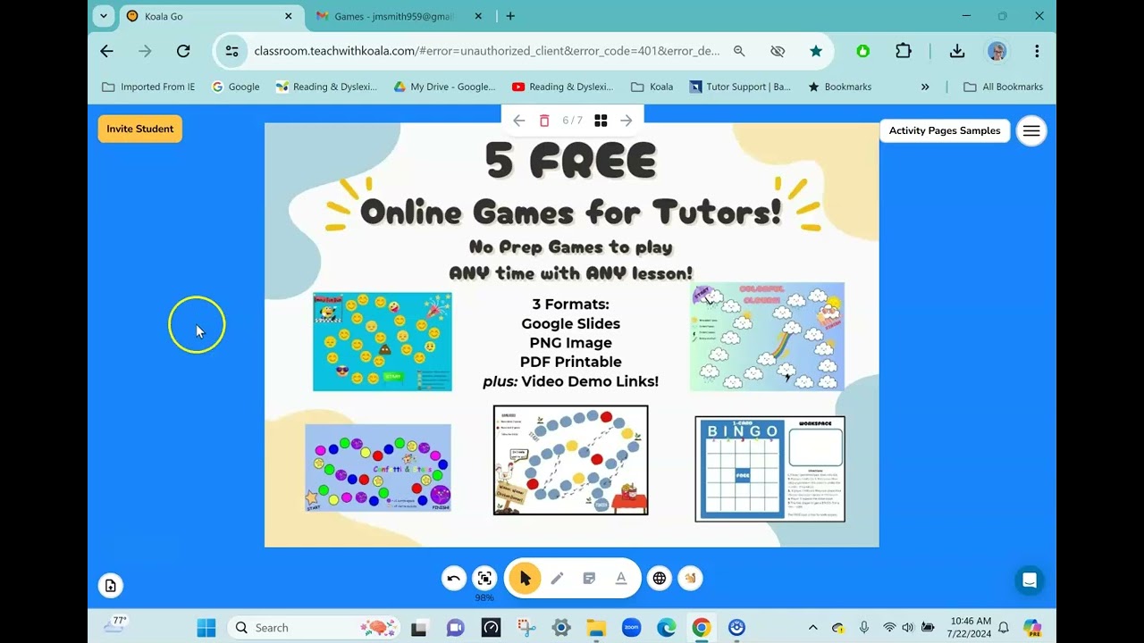Open the Extensions puzzle menu
Screen dimensions: 1144x643
click(904, 51)
